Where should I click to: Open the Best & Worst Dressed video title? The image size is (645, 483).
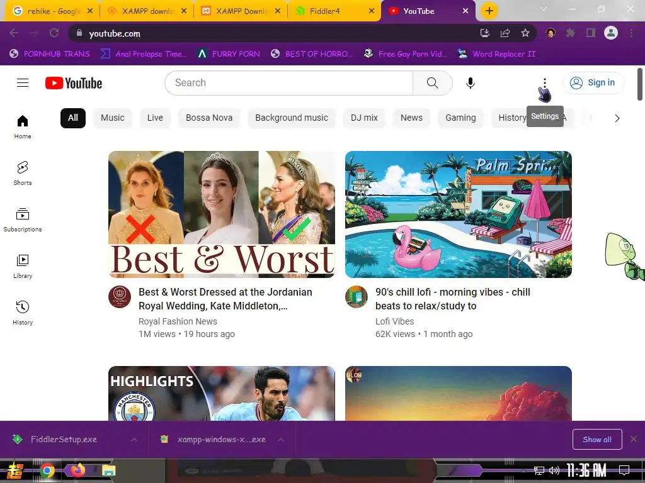pyautogui.click(x=225, y=299)
